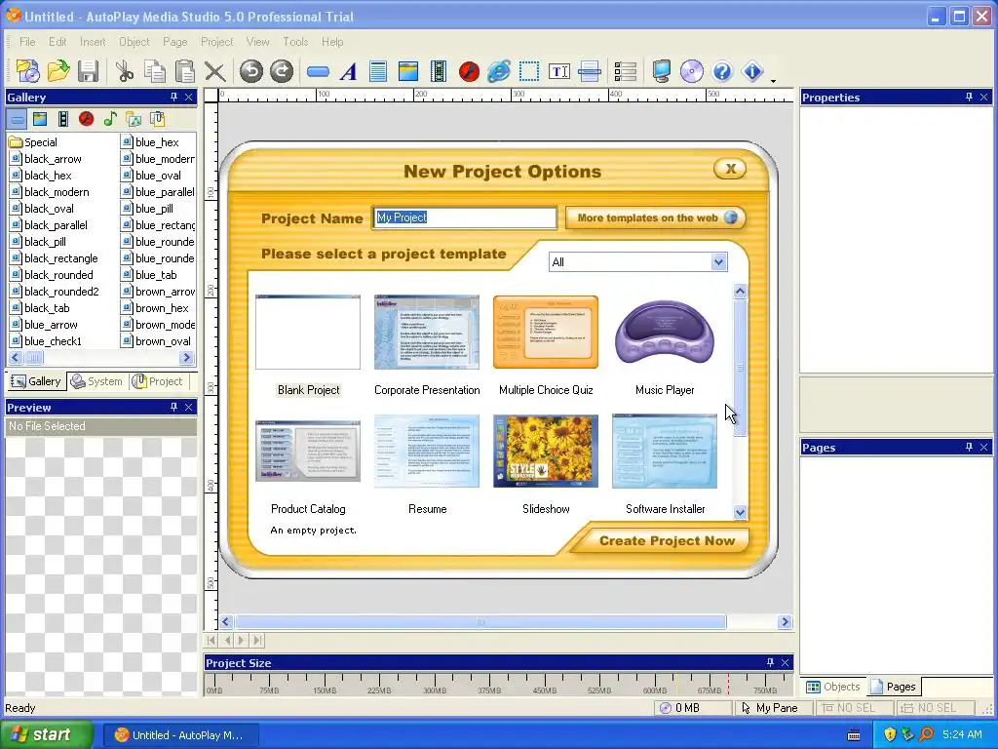
Task: Switch to the System tab
Action: (x=97, y=381)
